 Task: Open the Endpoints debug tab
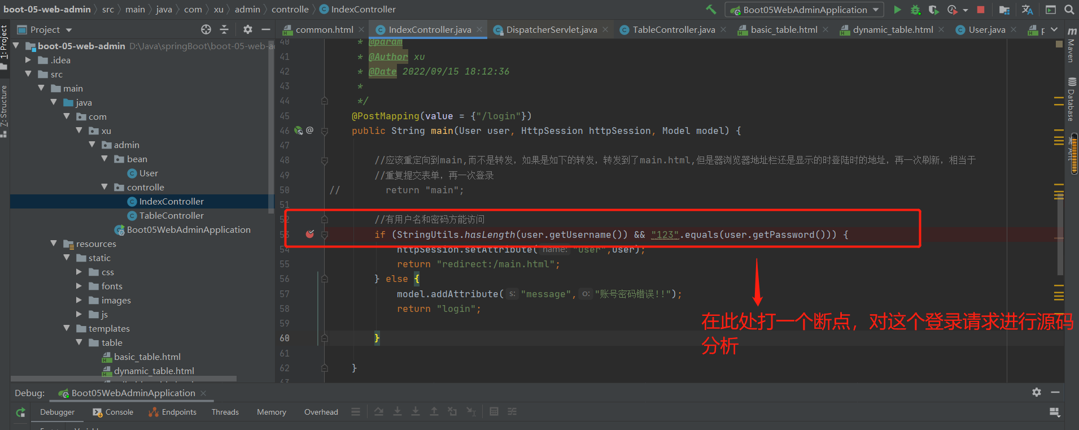pyautogui.click(x=173, y=412)
